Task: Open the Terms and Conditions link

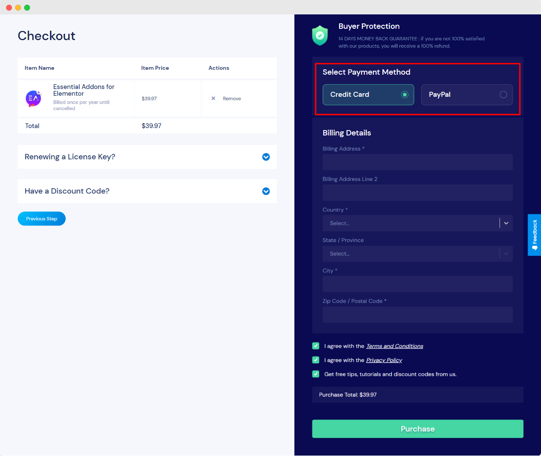Action: point(394,346)
